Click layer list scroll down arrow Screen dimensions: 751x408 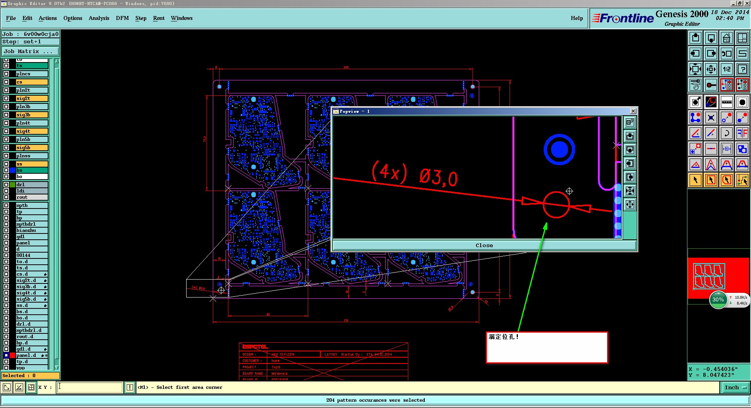click(57, 367)
